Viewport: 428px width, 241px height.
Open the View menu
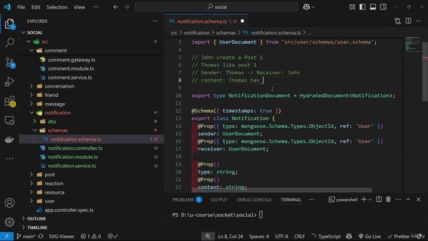pos(79,7)
